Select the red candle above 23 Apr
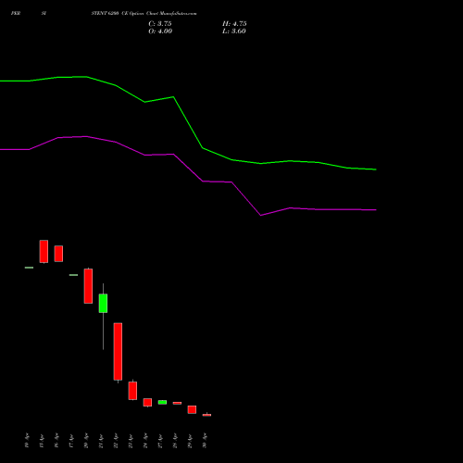Image resolution: width=463 pixels, height=463 pixels. [132, 391]
